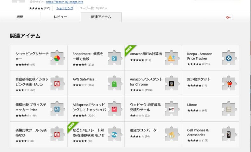
Task: Click the Amazonアシスタント for Chrome title
Action: pyautogui.click(x=146, y=82)
